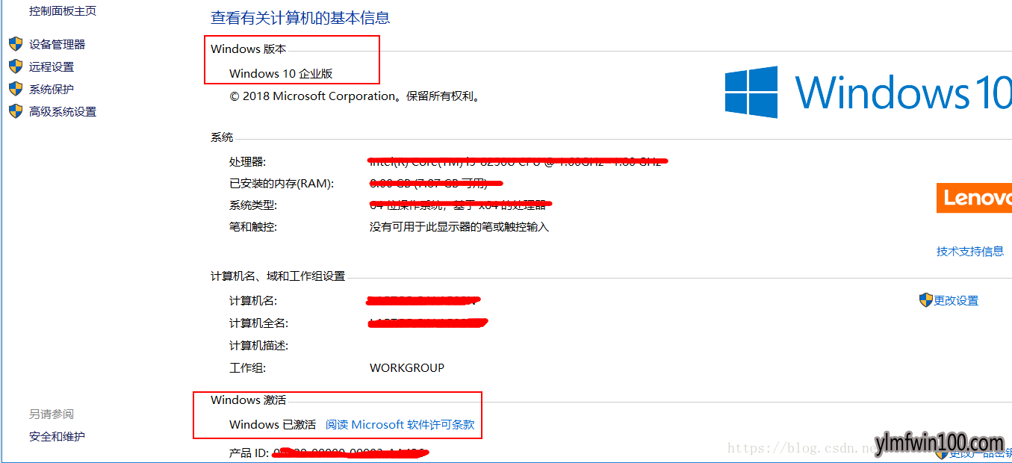Open 设备管理器 from the sidebar
1012x463 pixels.
pos(57,44)
